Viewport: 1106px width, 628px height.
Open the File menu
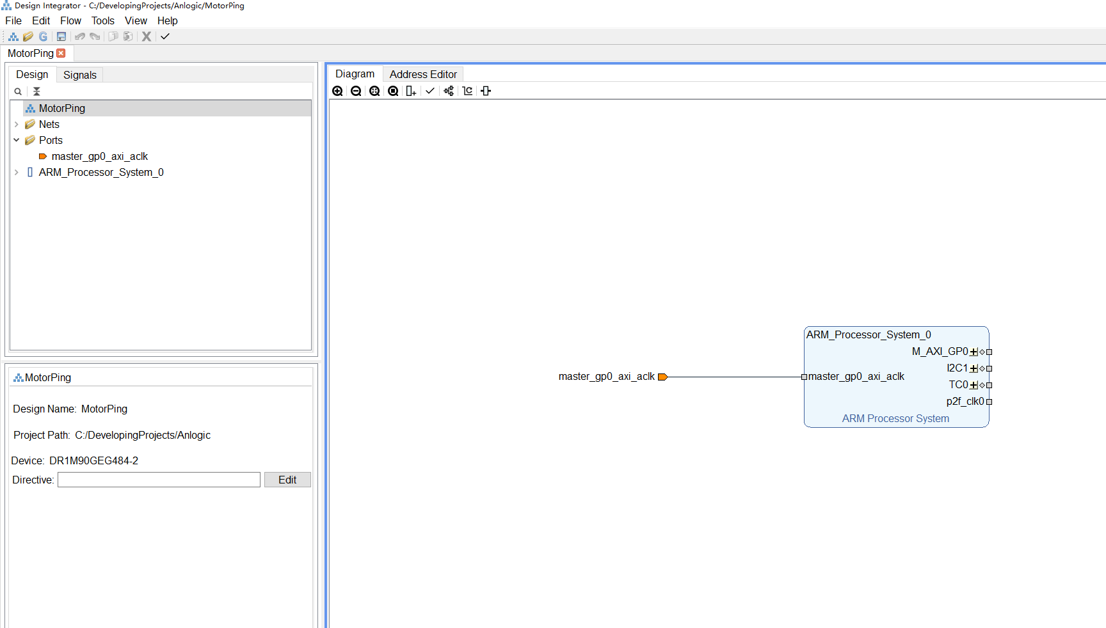coord(13,20)
